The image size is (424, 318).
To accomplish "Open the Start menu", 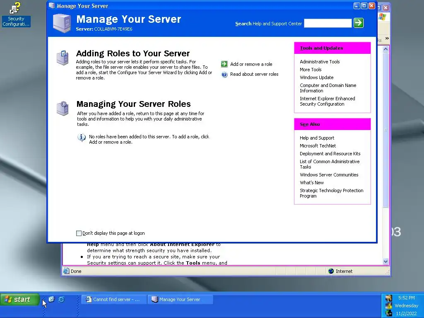I will (19, 300).
